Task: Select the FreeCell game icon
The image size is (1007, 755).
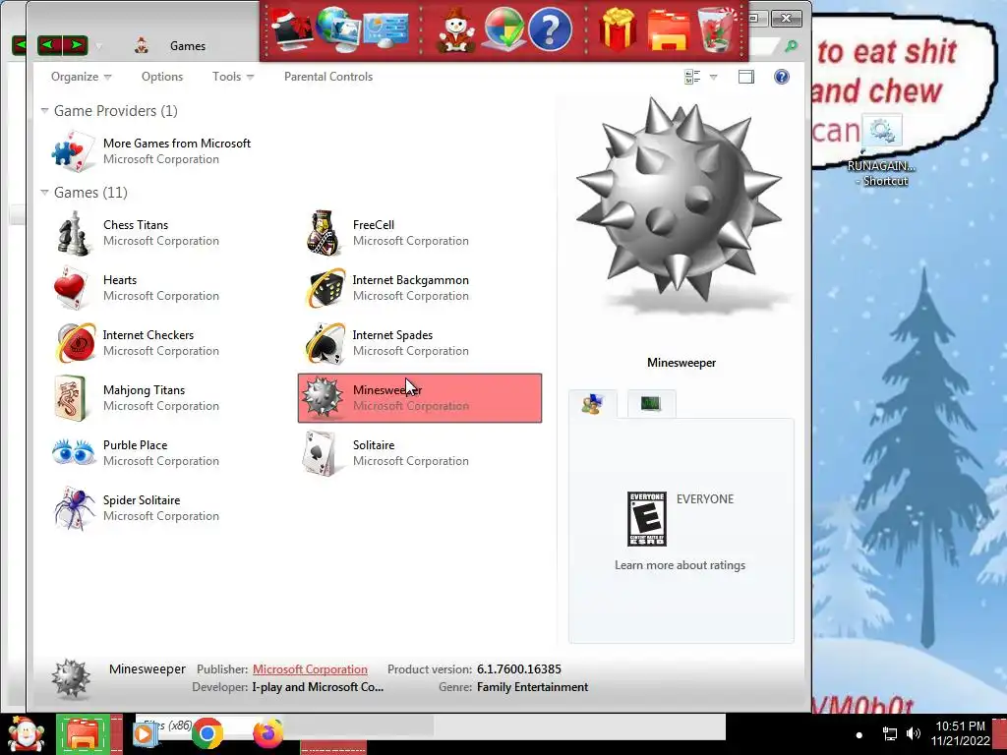Action: [x=323, y=233]
